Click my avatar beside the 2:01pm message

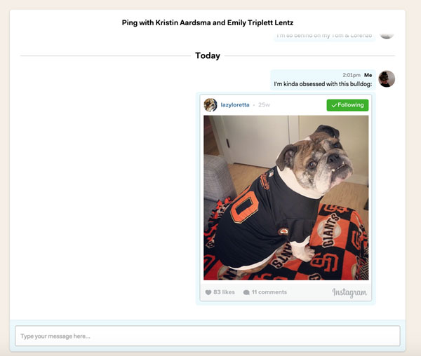387,78
